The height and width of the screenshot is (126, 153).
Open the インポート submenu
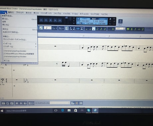(20, 44)
